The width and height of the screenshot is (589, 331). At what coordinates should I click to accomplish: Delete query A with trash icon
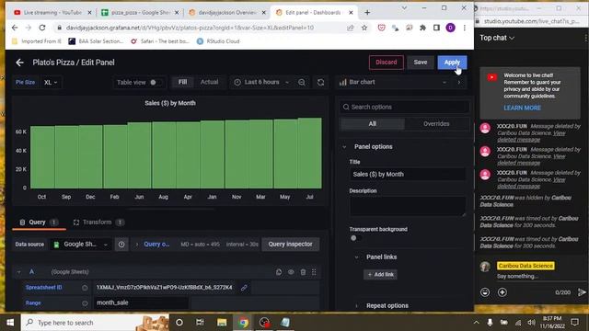(x=303, y=272)
